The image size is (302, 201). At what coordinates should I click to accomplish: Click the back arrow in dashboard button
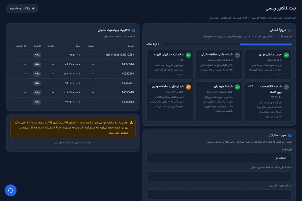(33, 8)
